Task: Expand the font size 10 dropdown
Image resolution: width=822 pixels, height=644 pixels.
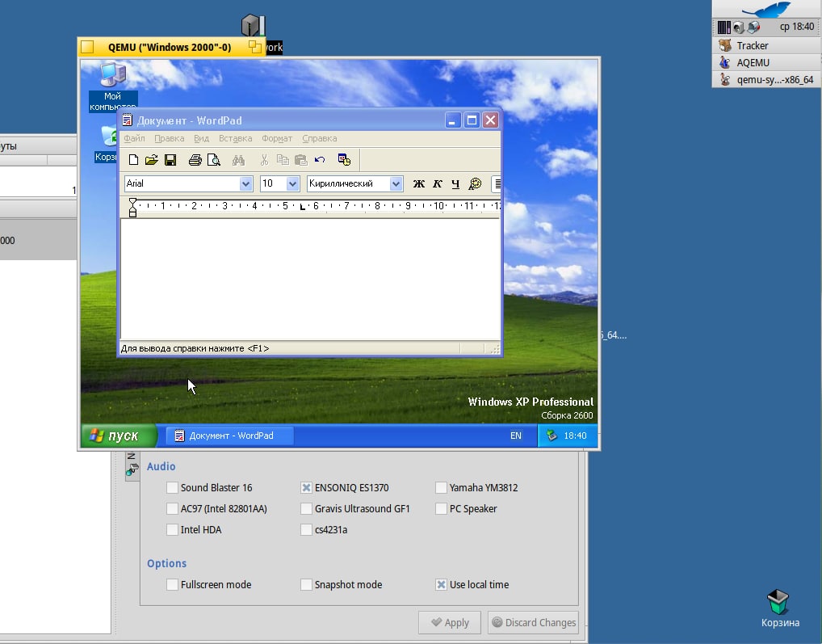Action: point(292,183)
